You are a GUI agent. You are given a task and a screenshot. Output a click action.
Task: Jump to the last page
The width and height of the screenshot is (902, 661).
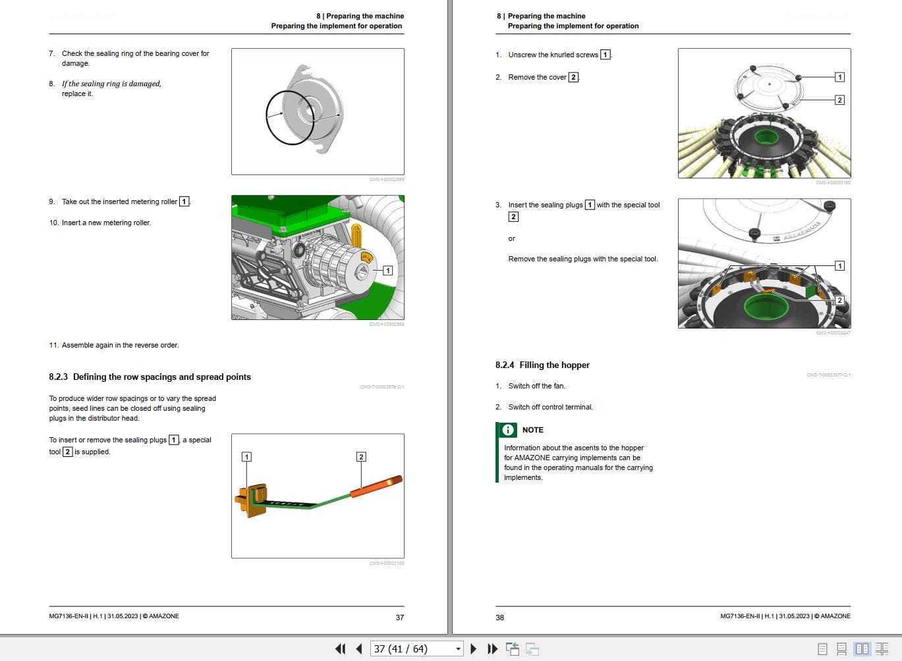[x=492, y=649]
